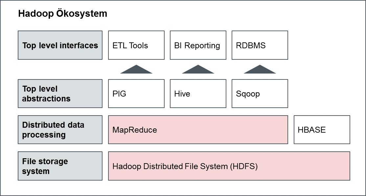The width and height of the screenshot is (366, 196).
Task: Select the File storage system label
Action: [x=60, y=166]
